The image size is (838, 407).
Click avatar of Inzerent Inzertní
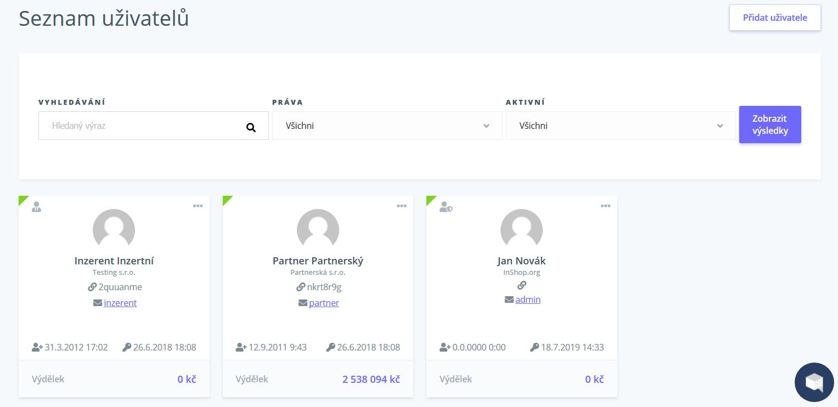114,230
